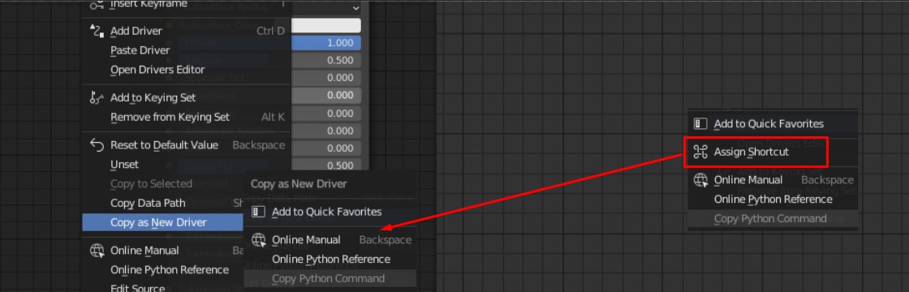This screenshot has width=909, height=292.
Task: Click the Add Driver icon
Action: (97, 31)
